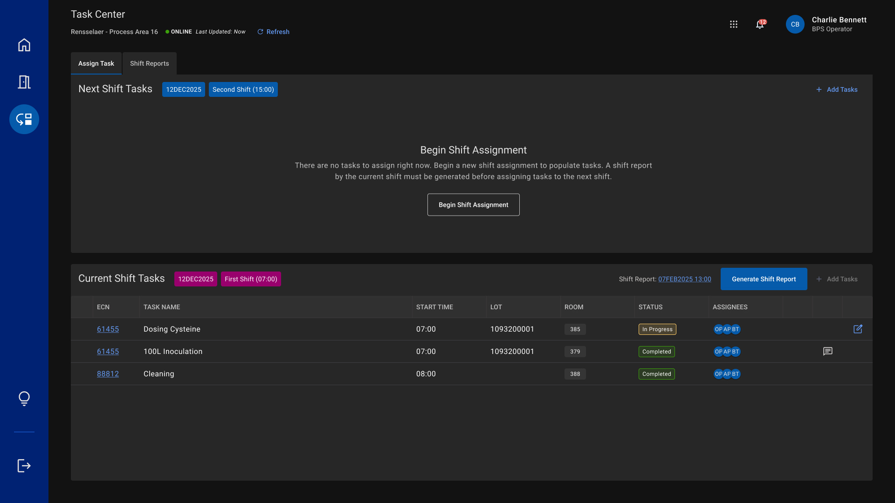Viewport: 895px width, 503px height.
Task: Open notifications bell with 12 badge
Action: click(760, 24)
